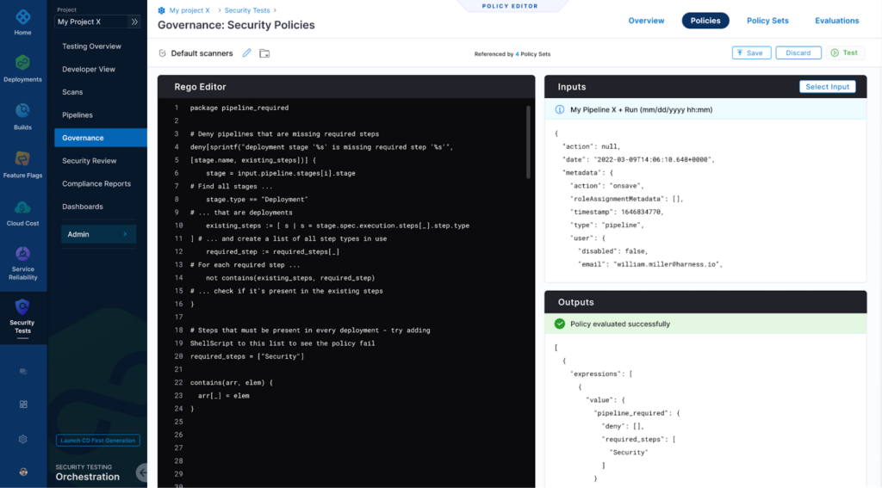
Task: Click the package pipeline_required line in editor
Action: click(239, 108)
